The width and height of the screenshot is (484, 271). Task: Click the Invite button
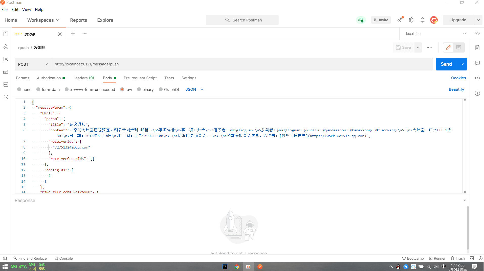click(x=381, y=20)
